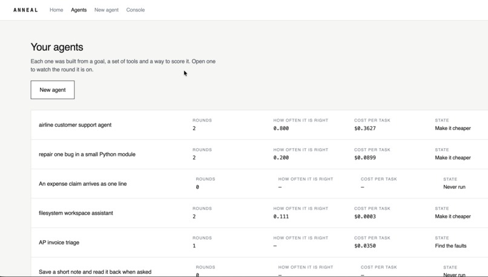488x277 pixels.
Task: Click the ANNEAL logo
Action: pos(25,10)
